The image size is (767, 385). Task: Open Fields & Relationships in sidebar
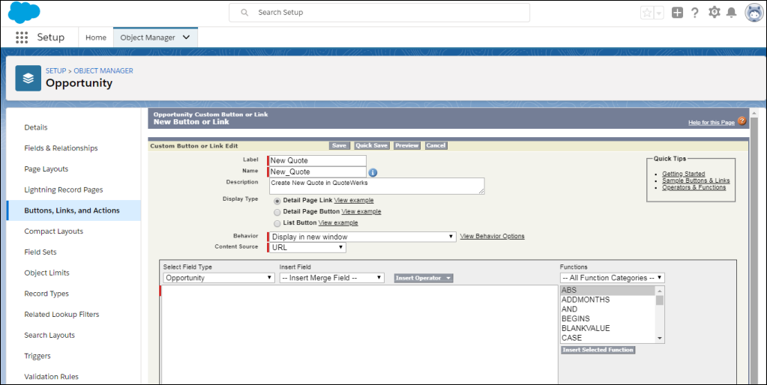coord(61,148)
